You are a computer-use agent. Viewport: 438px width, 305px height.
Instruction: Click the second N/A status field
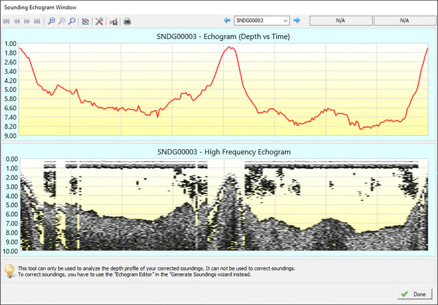pos(405,20)
